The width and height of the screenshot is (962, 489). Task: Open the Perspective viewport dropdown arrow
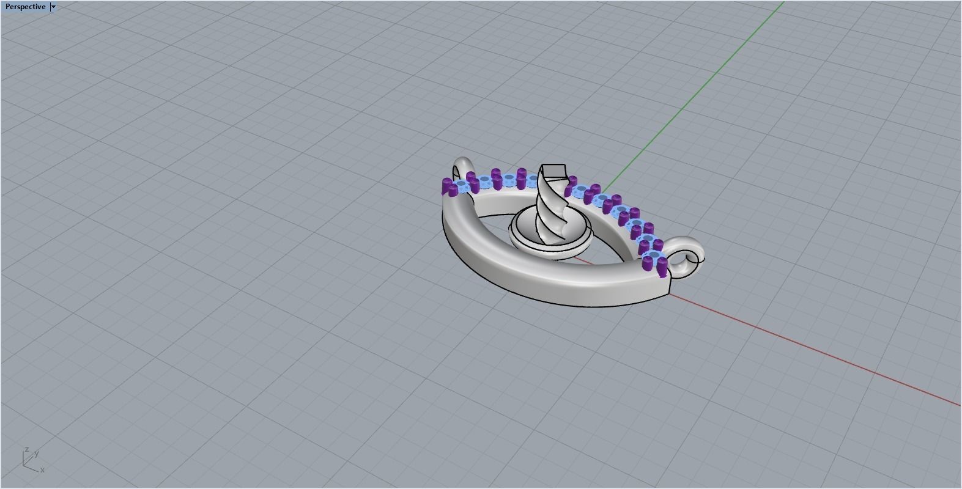click(53, 7)
